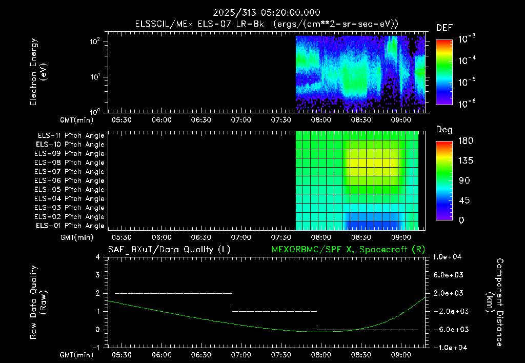525x363 pixels.
Task: Select the Deg label above the color bar
Action: pos(445,130)
